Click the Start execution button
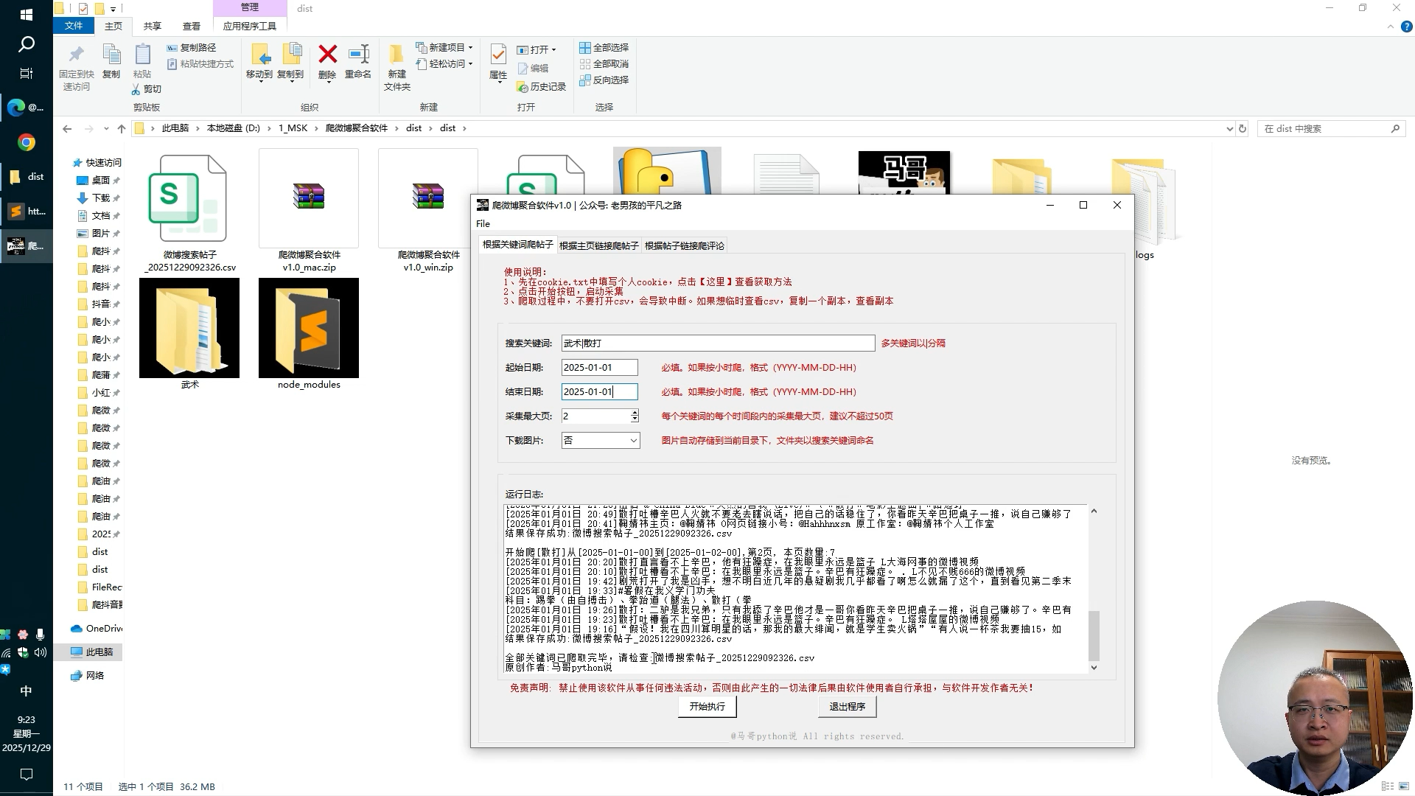Viewport: 1415px width, 796px height. coord(707,706)
